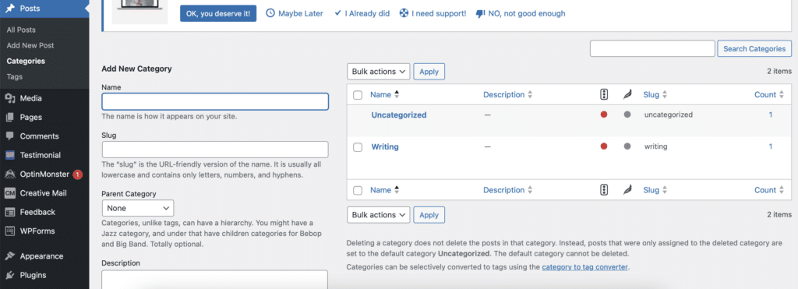Check the select-all box in table footer
This screenshot has width=798, height=289.
click(358, 190)
